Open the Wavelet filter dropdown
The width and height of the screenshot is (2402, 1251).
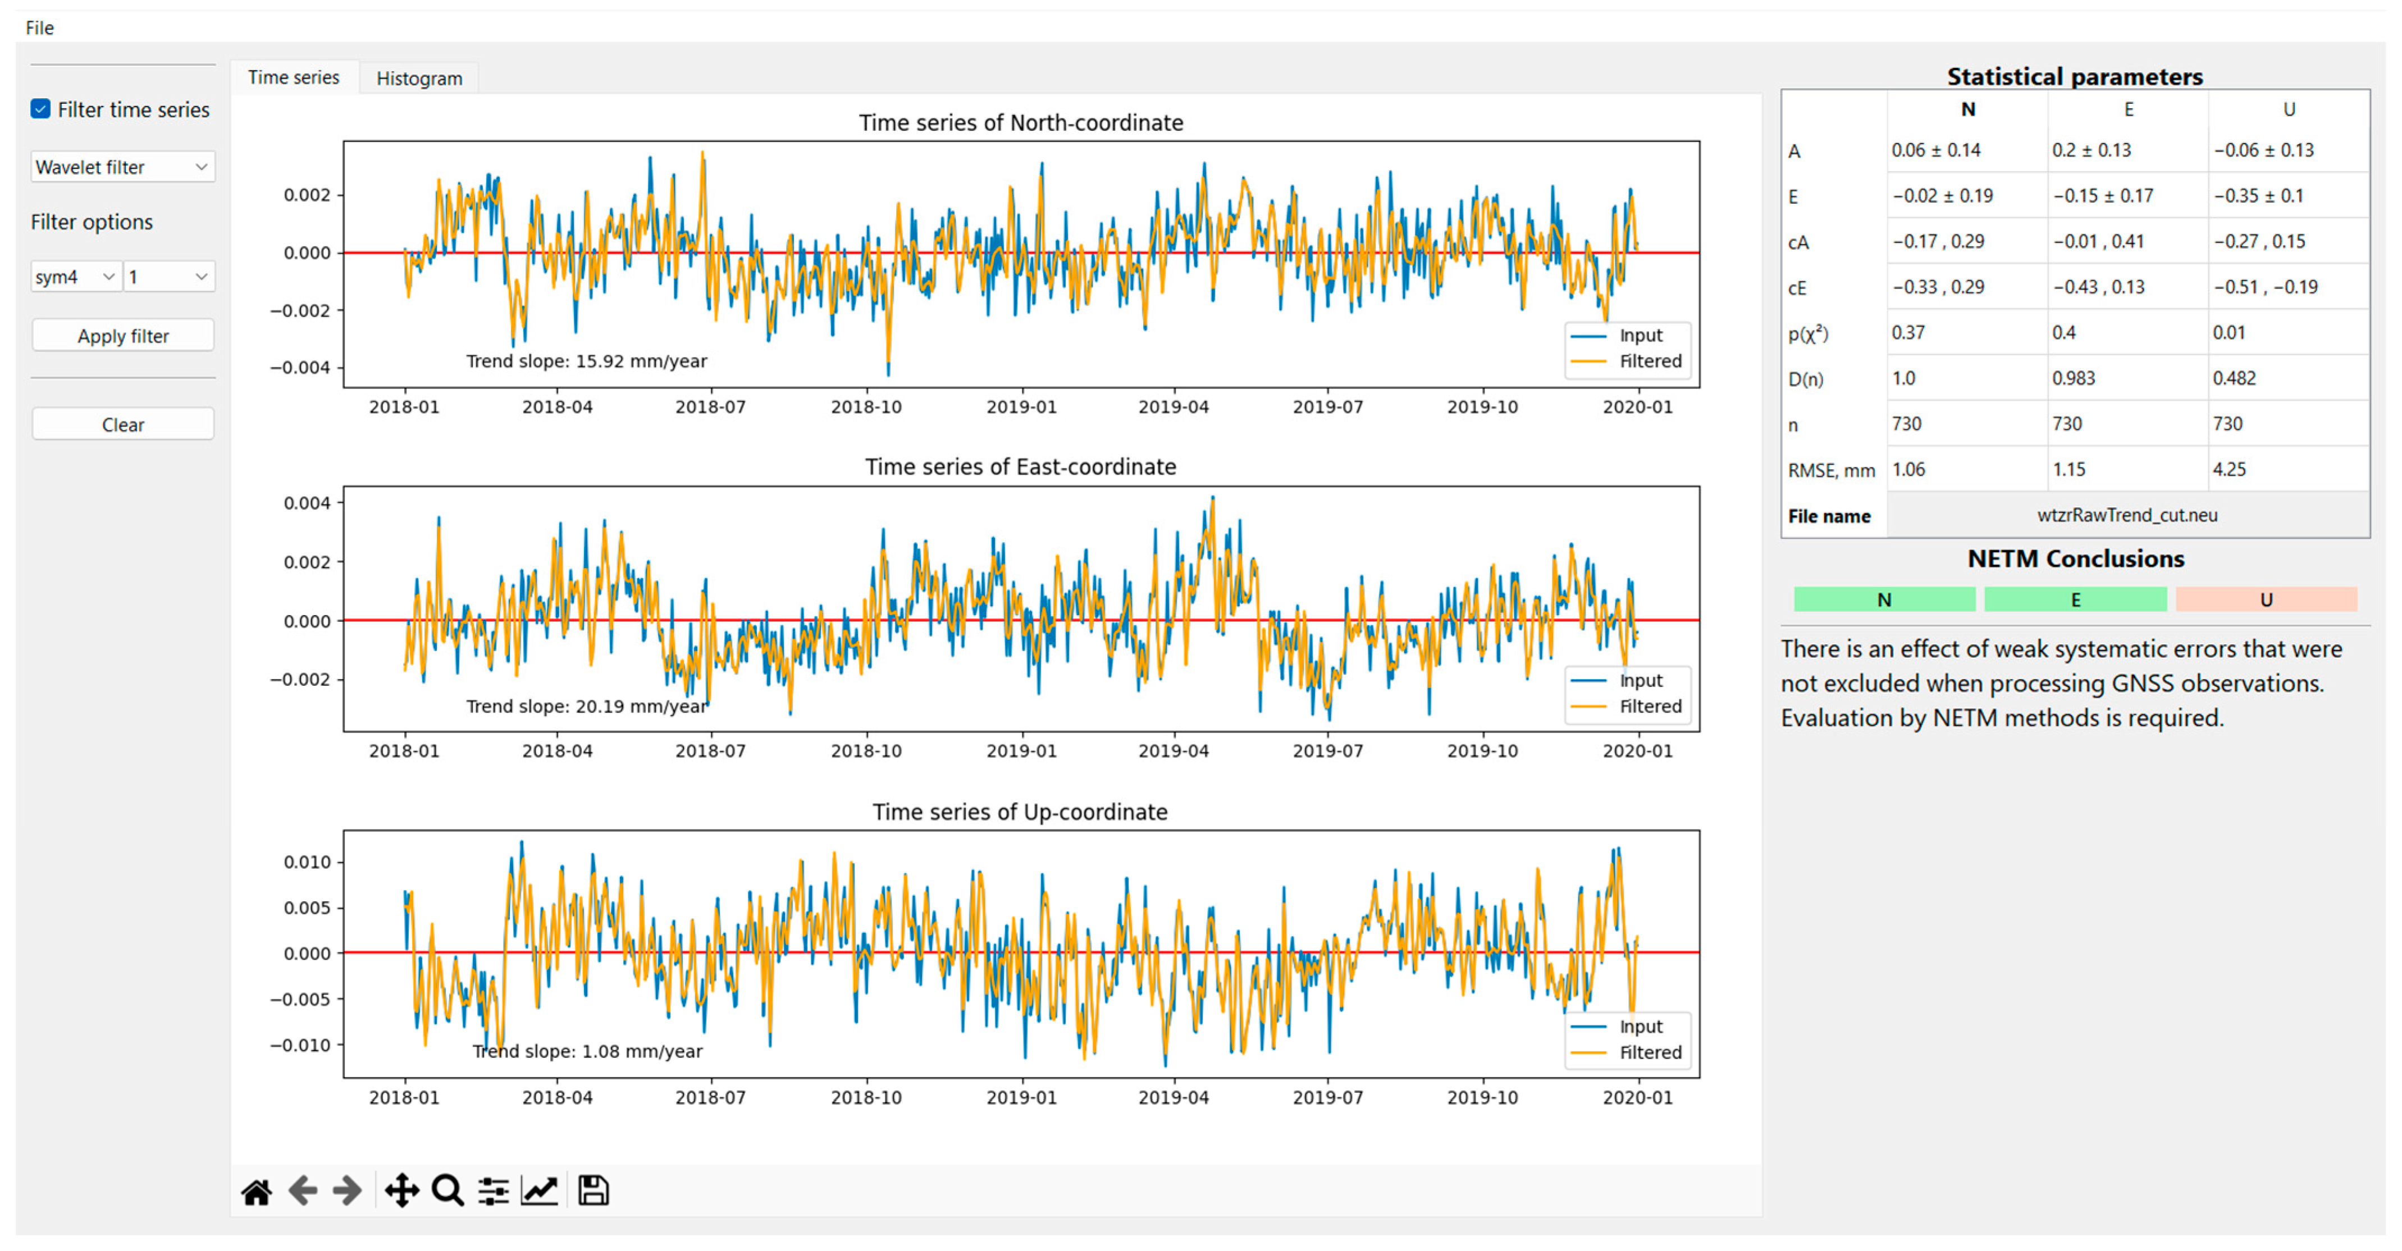[x=122, y=167]
